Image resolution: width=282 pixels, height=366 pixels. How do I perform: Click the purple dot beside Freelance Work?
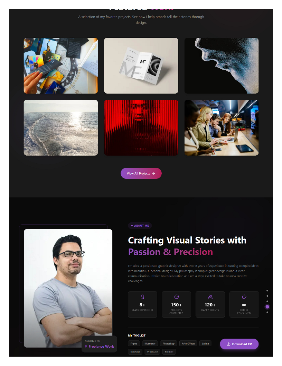coord(86,346)
